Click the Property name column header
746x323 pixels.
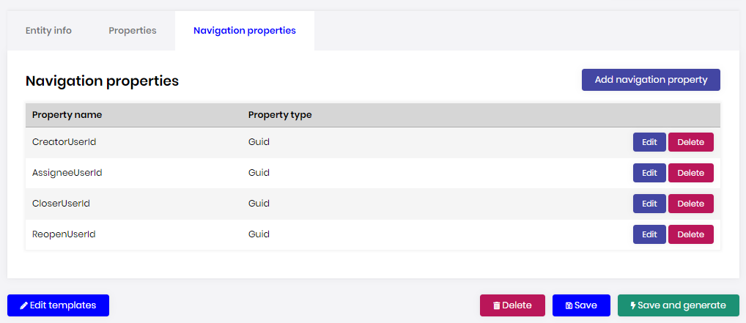point(67,115)
